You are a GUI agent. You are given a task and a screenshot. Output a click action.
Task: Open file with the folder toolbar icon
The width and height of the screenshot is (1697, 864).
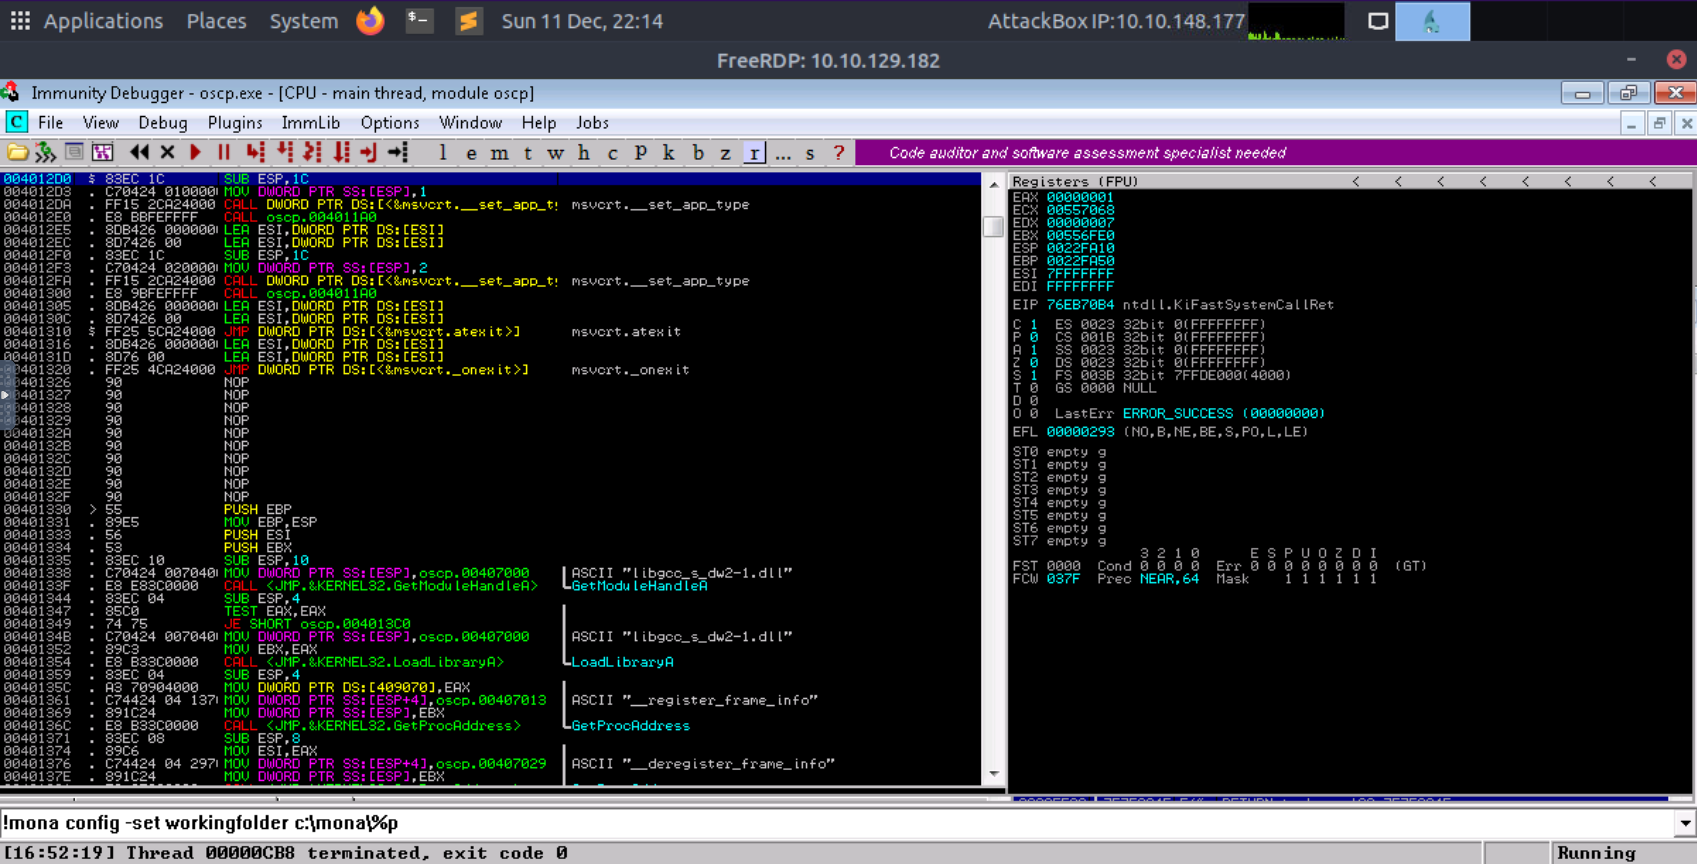pyautogui.click(x=17, y=153)
